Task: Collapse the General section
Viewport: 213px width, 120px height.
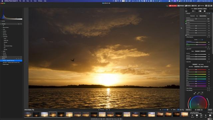Action: pyautogui.click(x=185, y=13)
